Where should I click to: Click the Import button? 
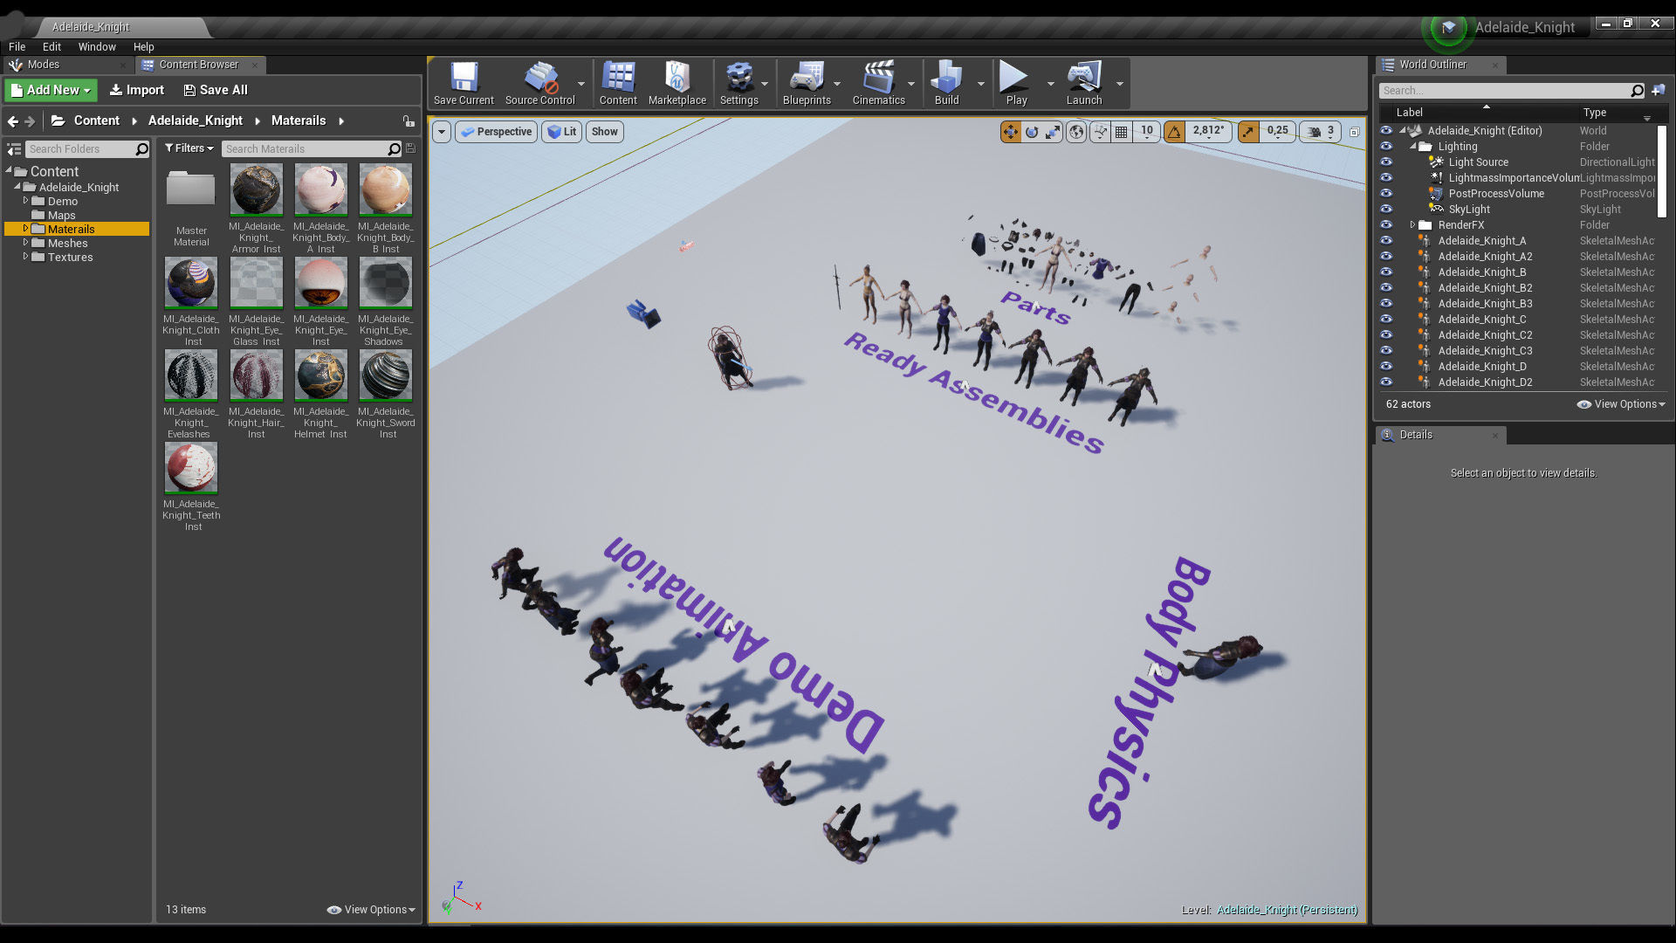[x=136, y=90]
